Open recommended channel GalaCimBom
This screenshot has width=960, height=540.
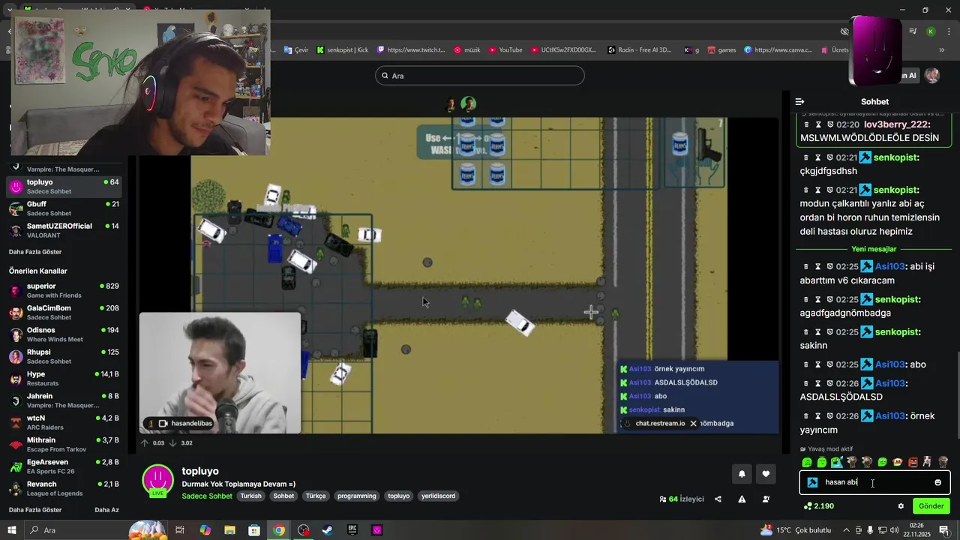click(64, 313)
